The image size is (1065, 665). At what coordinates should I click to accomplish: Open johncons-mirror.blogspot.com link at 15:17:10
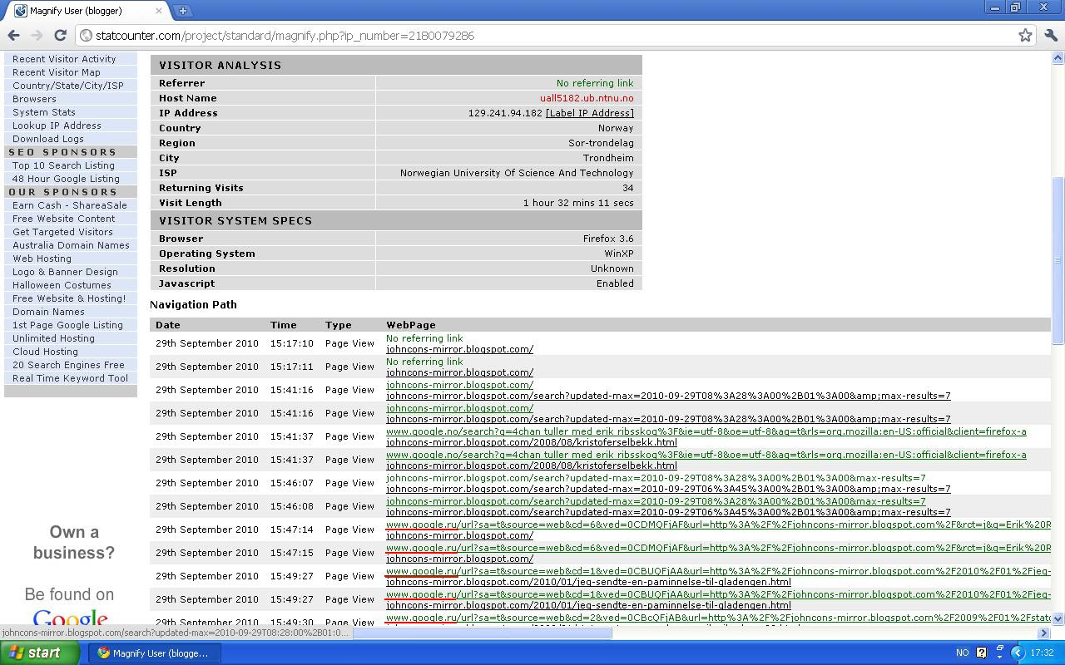(x=459, y=349)
